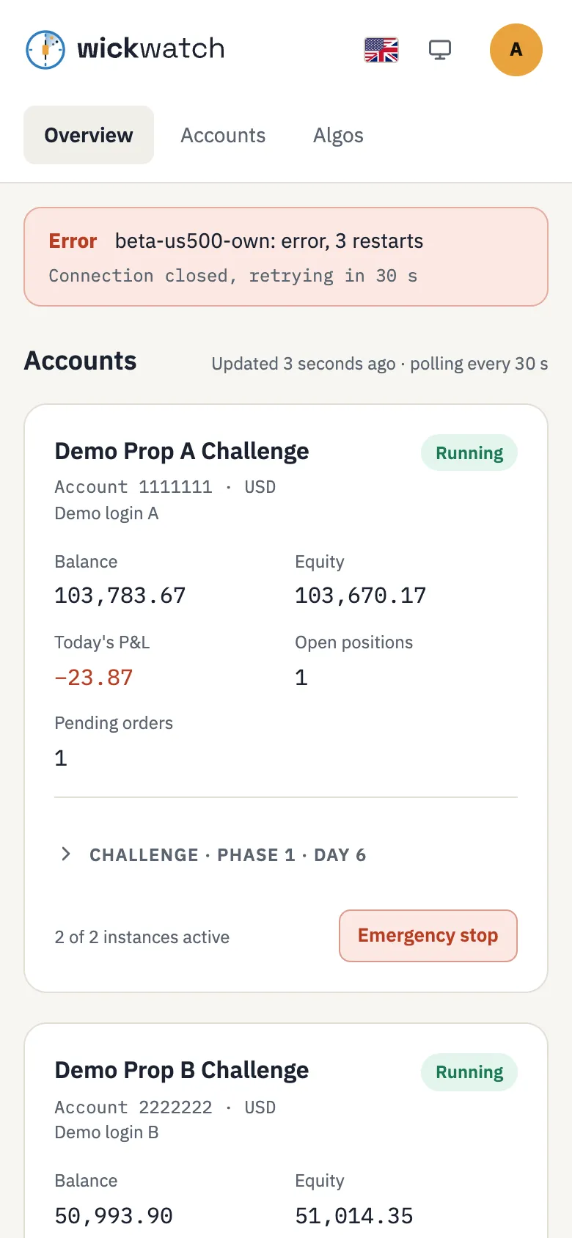This screenshot has width=572, height=1238.
Task: Click the wickwatch clock logo icon
Action: coord(45,50)
